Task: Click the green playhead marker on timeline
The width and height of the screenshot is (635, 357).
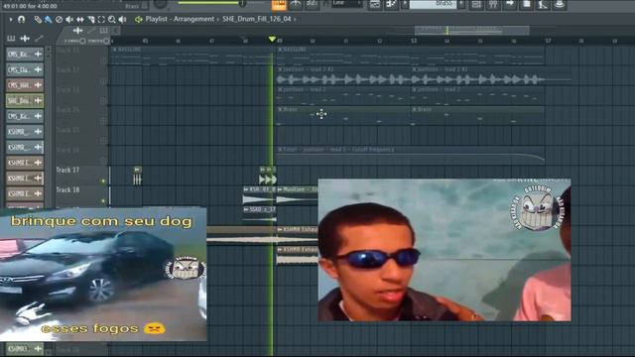Action: point(272,39)
